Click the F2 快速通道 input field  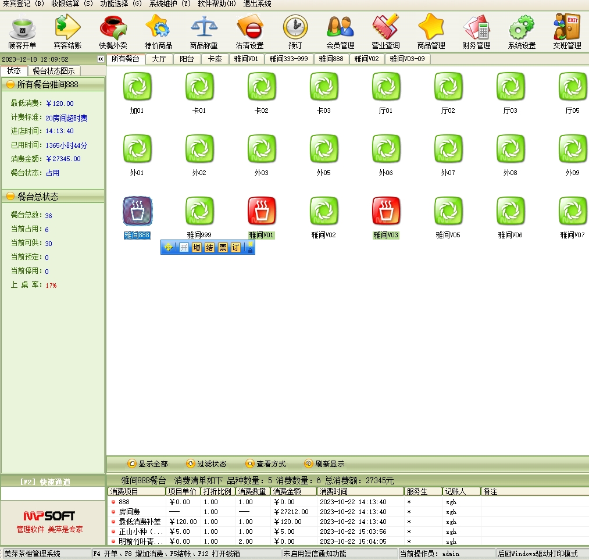point(53,494)
